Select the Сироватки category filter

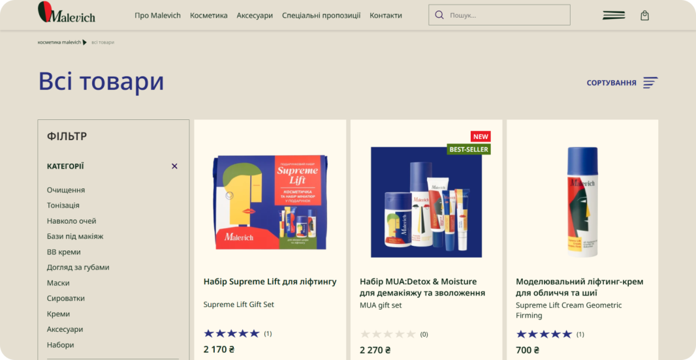coord(66,298)
